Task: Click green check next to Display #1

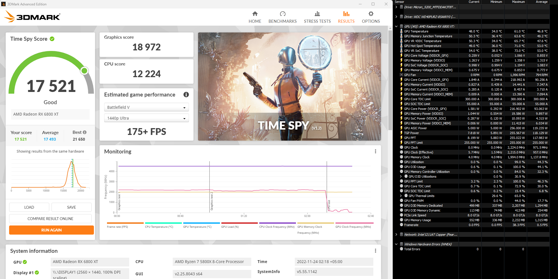Action: tap(37, 272)
